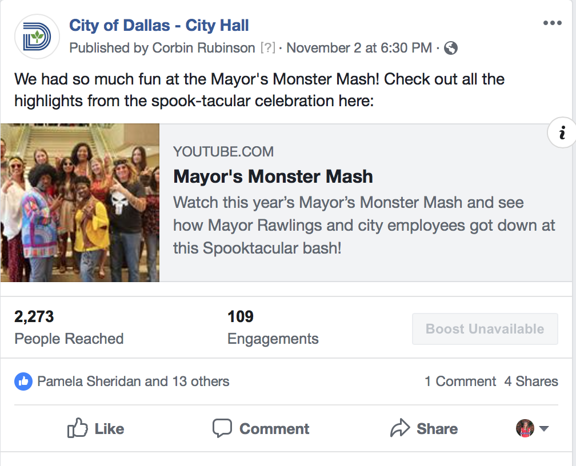
Task: Click the Boost Unavailable button
Action: pyautogui.click(x=485, y=329)
